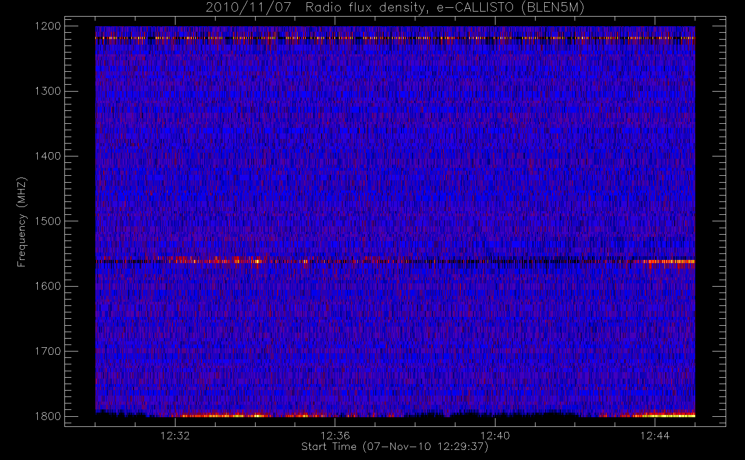Select the 1800 frequency tick label

click(48, 416)
